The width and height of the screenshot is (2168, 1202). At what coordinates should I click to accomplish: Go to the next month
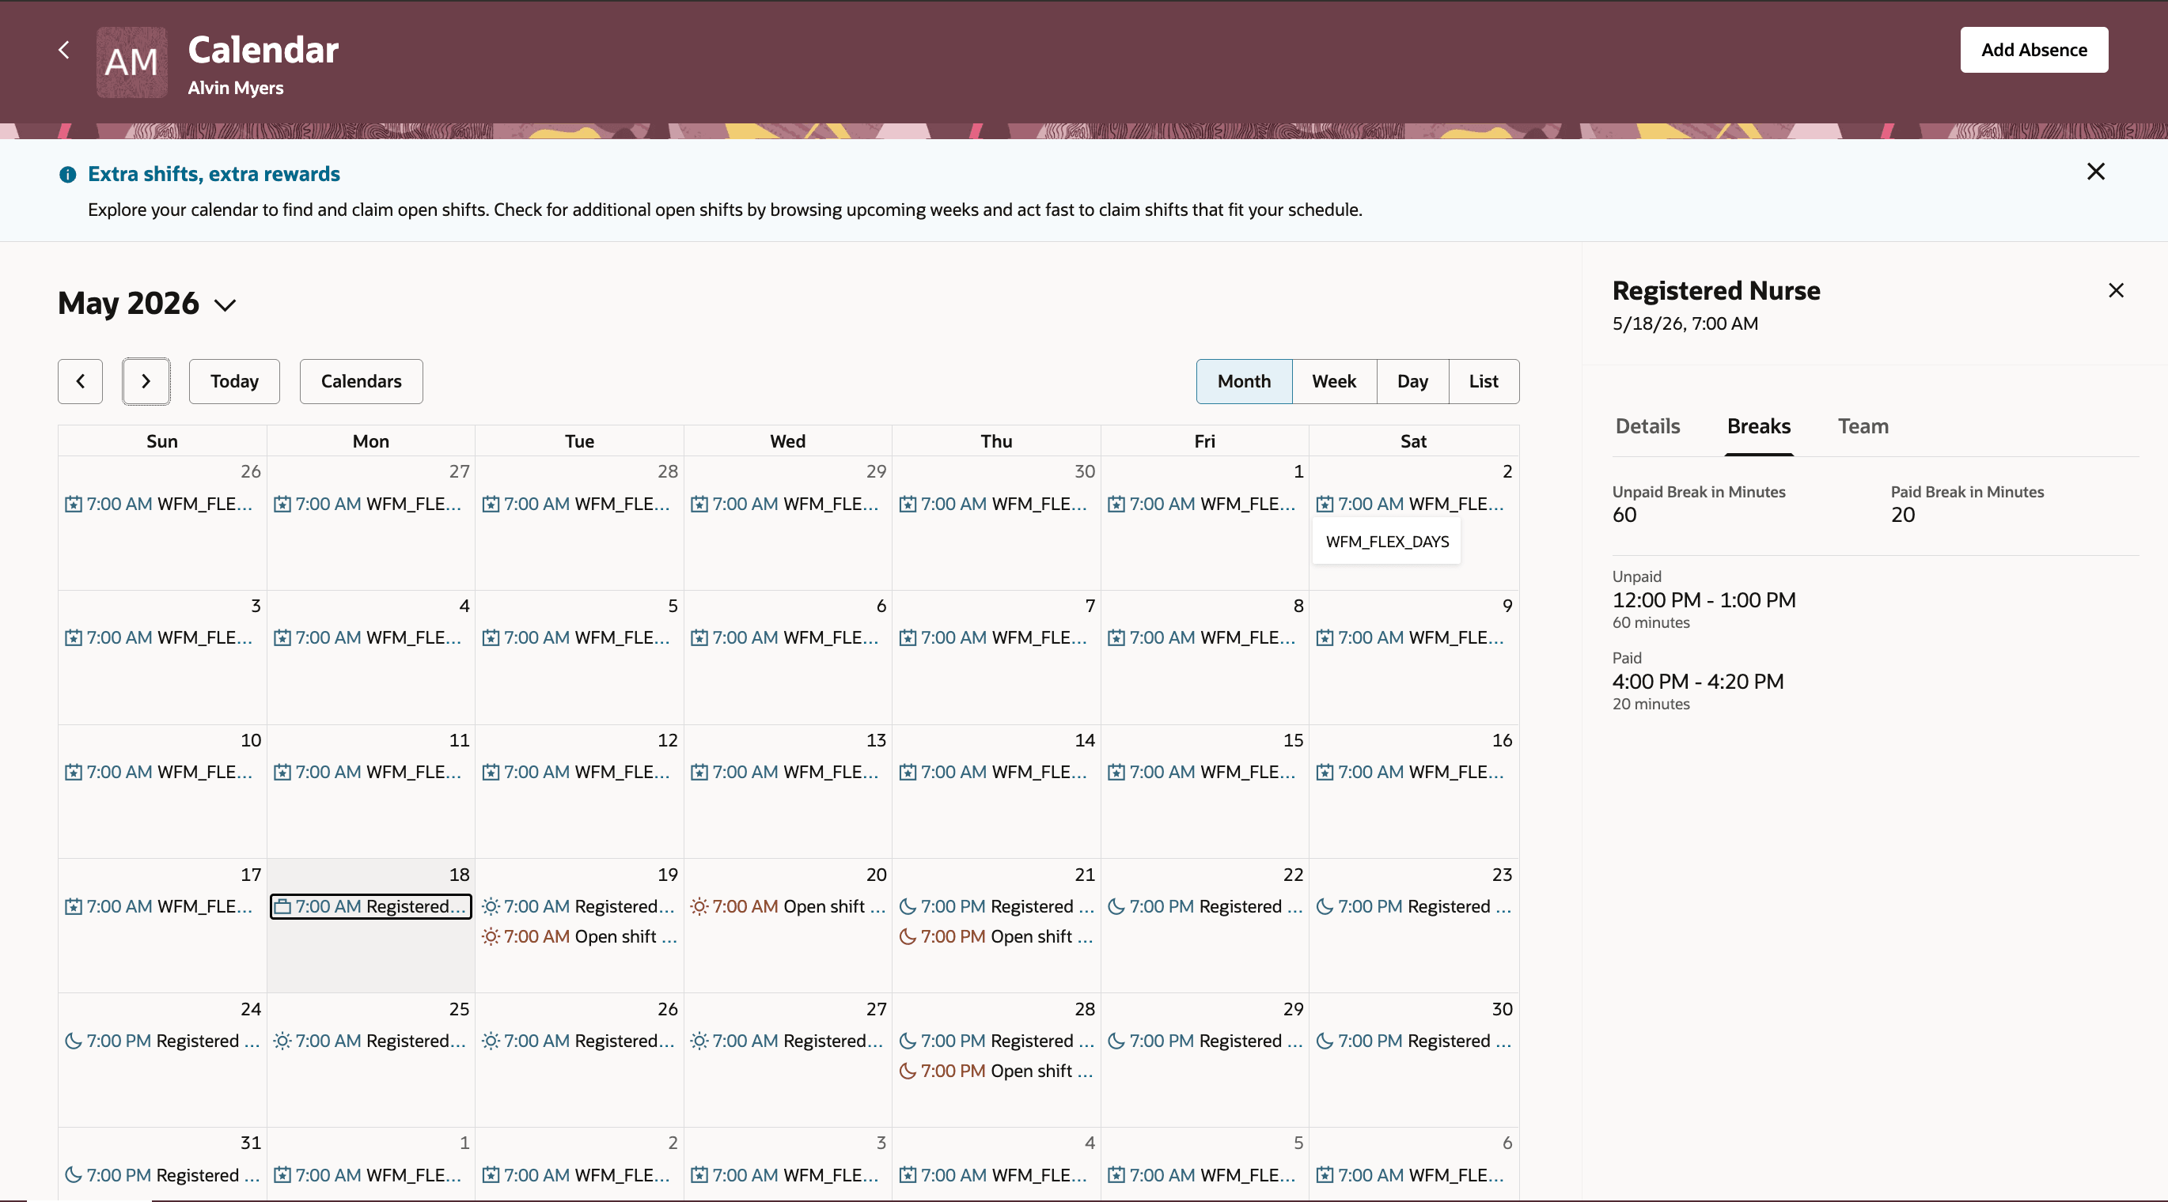[146, 381]
